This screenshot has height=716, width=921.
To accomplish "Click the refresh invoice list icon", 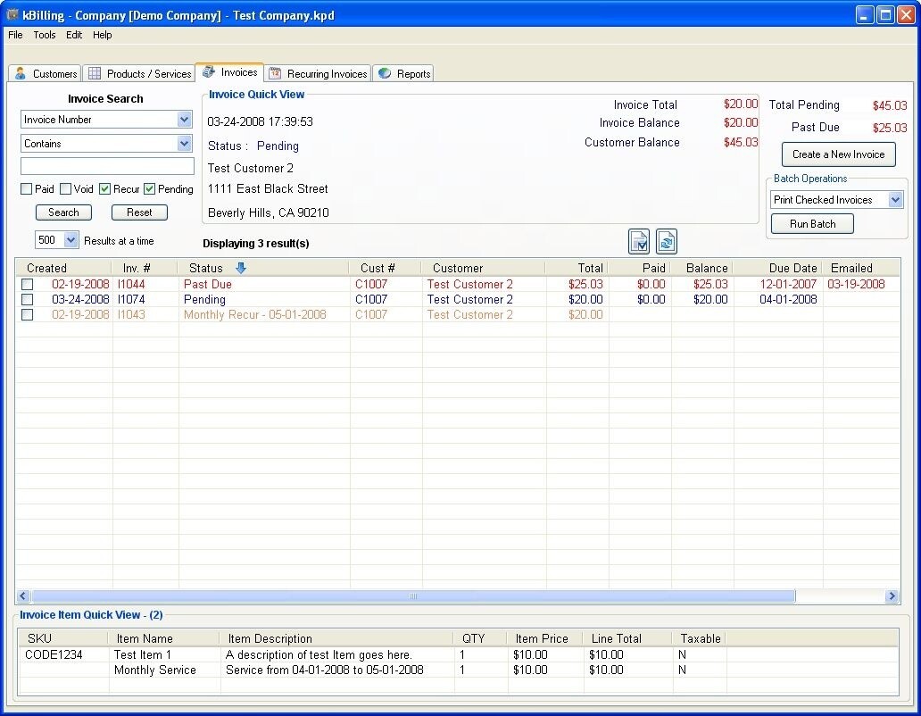I will [x=667, y=241].
